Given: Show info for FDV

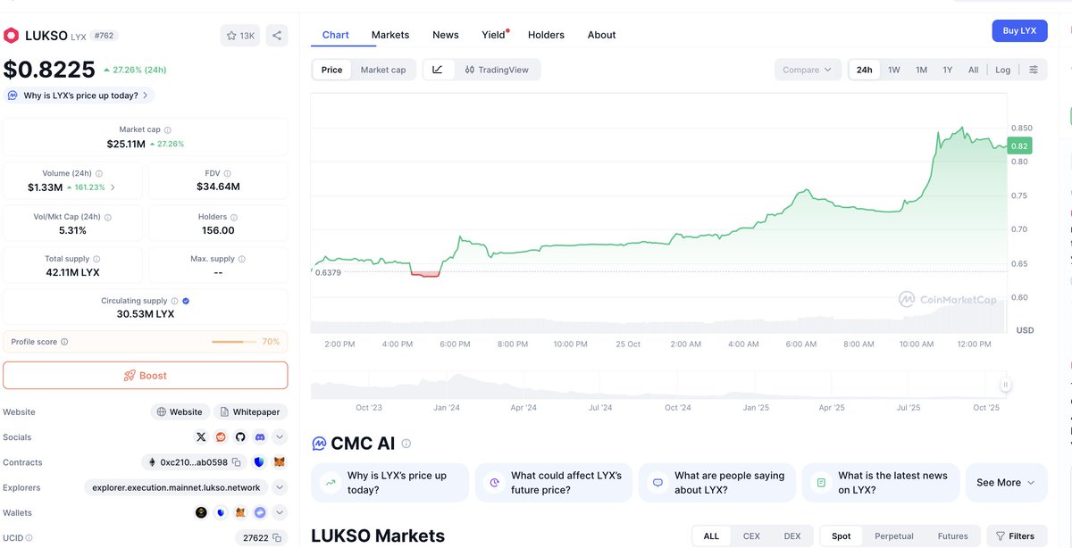Looking at the screenshot, I should (227, 174).
